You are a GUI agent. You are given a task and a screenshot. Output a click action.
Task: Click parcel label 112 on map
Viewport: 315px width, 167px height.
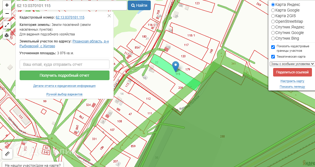[148, 99]
